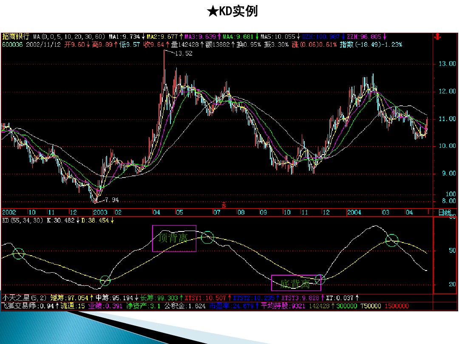The image size is (459, 344).
Task: Toggle the down arrow next to MA1:9.734
Action: tap(143, 37)
